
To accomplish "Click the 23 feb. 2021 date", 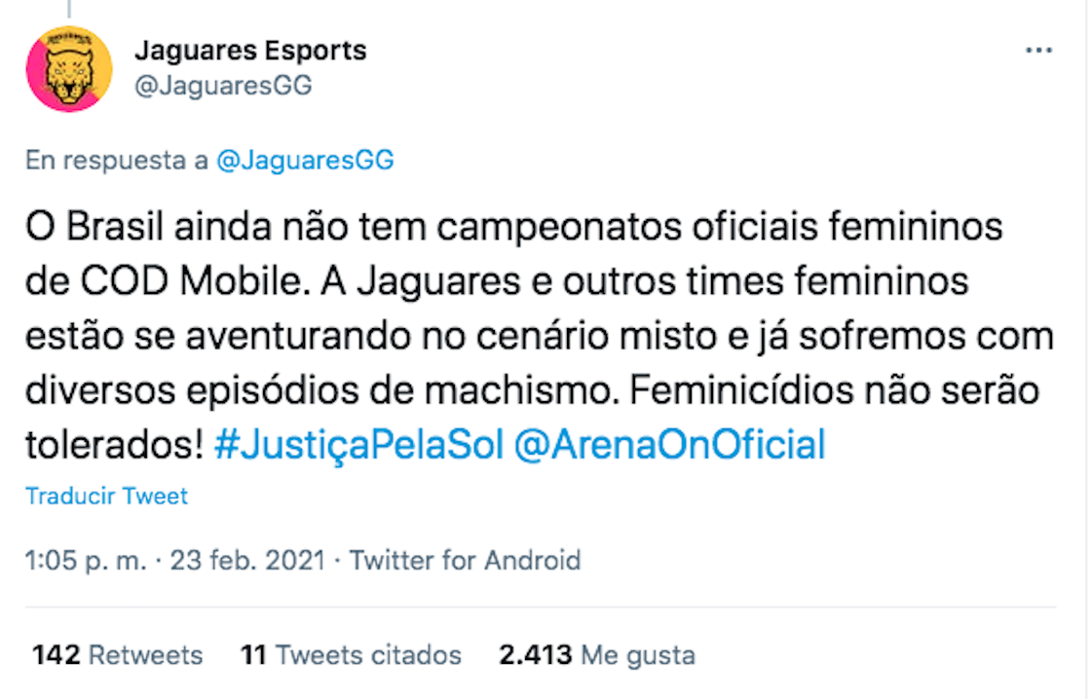I will pos(247,561).
